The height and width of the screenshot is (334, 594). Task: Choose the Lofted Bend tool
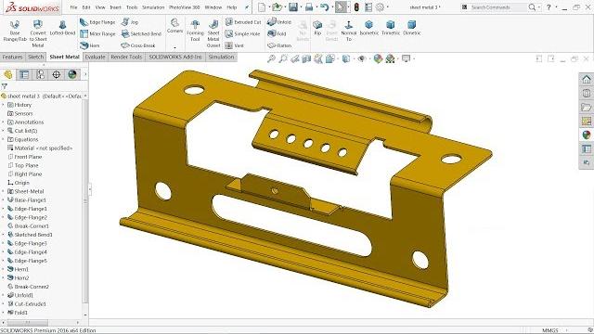pyautogui.click(x=62, y=28)
